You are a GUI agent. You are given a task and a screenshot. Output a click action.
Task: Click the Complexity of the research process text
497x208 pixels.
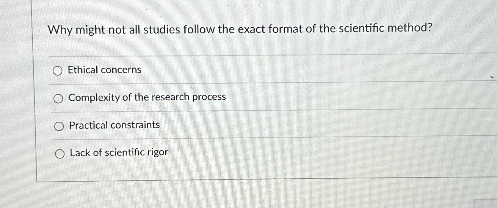[x=146, y=97]
